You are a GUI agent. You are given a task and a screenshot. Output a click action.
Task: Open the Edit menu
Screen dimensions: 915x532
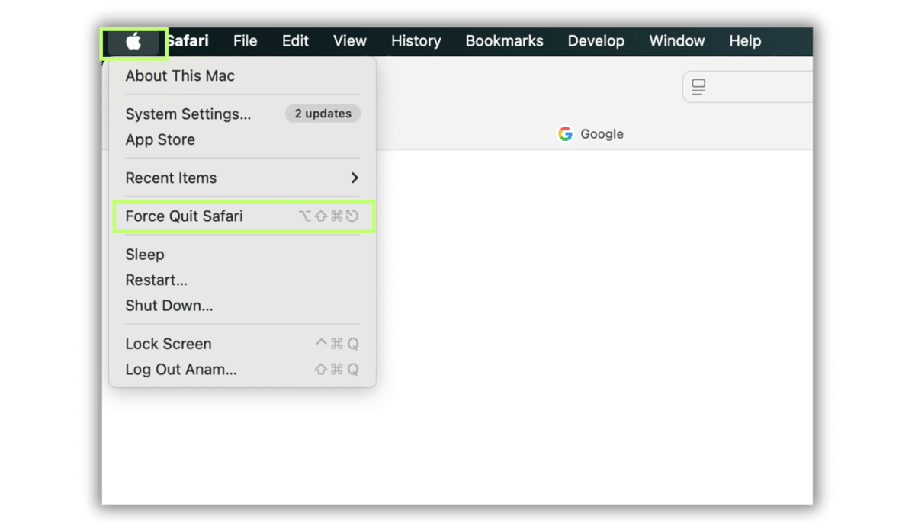click(x=295, y=41)
